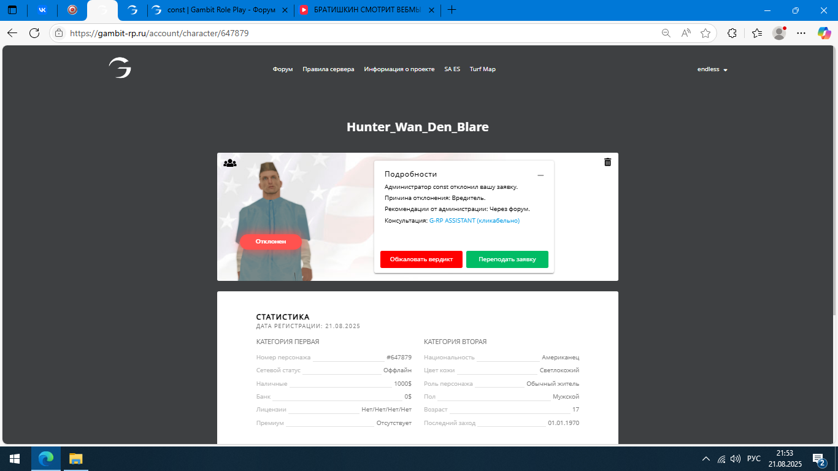The image size is (838, 471).
Task: Click the browser refresh icon
Action: pos(34,33)
